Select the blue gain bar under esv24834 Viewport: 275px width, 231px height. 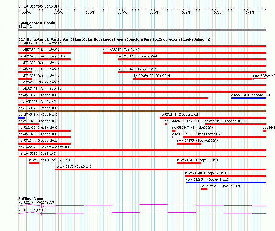[249, 98]
